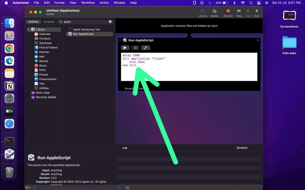Open the Workflow menu
This screenshot has height=190, width=305.
pyautogui.click(x=88, y=3)
